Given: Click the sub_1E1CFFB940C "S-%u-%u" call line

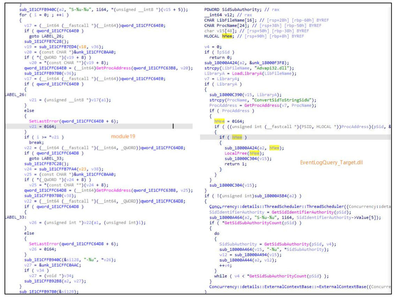Looking at the screenshot, I should (104, 10).
